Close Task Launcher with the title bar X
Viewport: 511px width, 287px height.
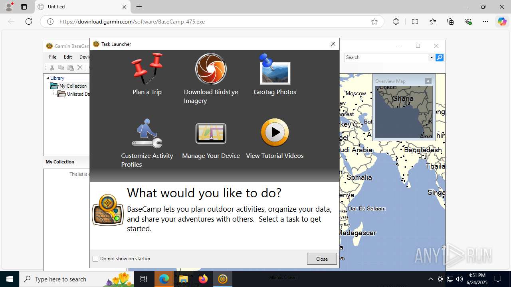point(333,44)
